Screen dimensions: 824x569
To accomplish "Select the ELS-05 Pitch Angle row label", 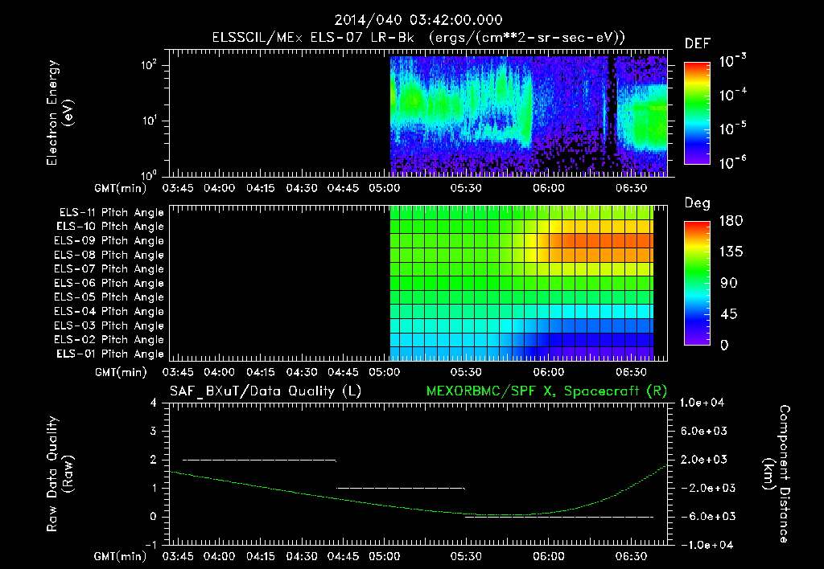I will click(109, 297).
